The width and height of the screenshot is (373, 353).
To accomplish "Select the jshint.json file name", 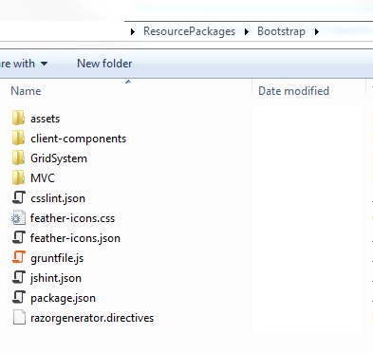I will click(x=56, y=278).
